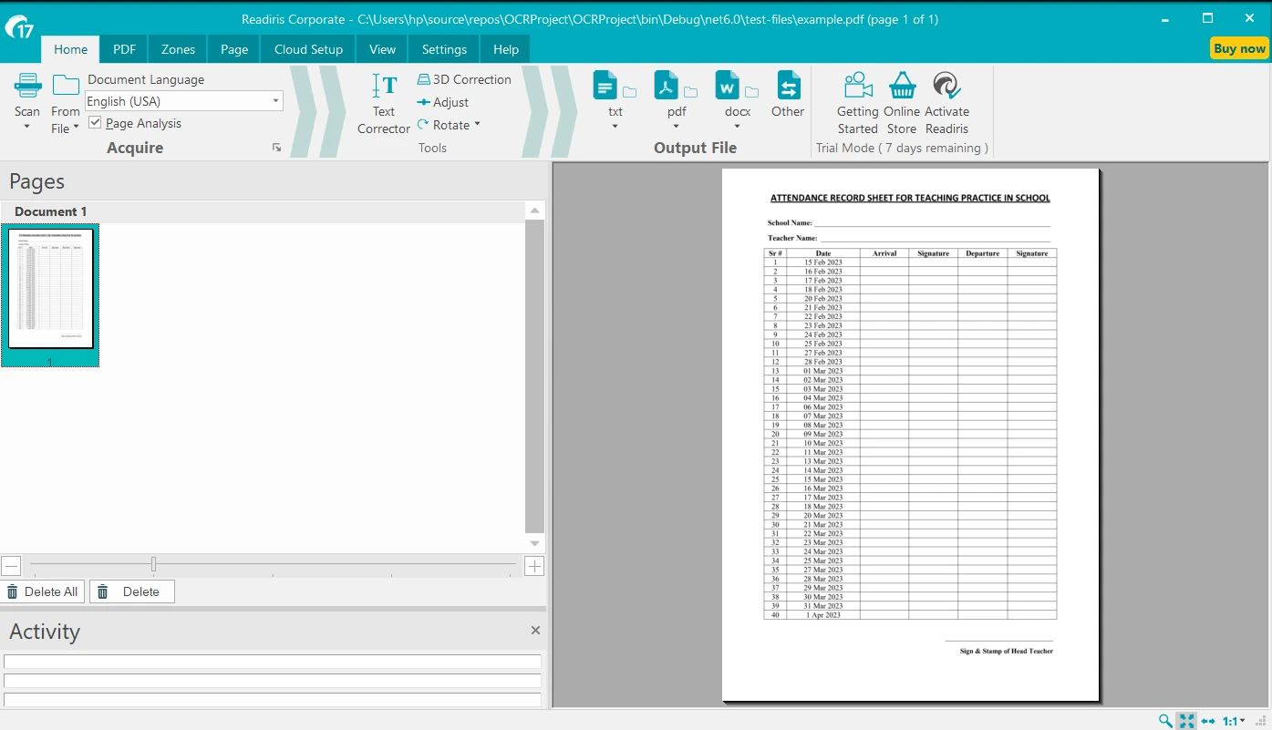Toggle fit-to-page view in status bar
Image resolution: width=1272 pixels, height=730 pixels.
pyautogui.click(x=1186, y=721)
